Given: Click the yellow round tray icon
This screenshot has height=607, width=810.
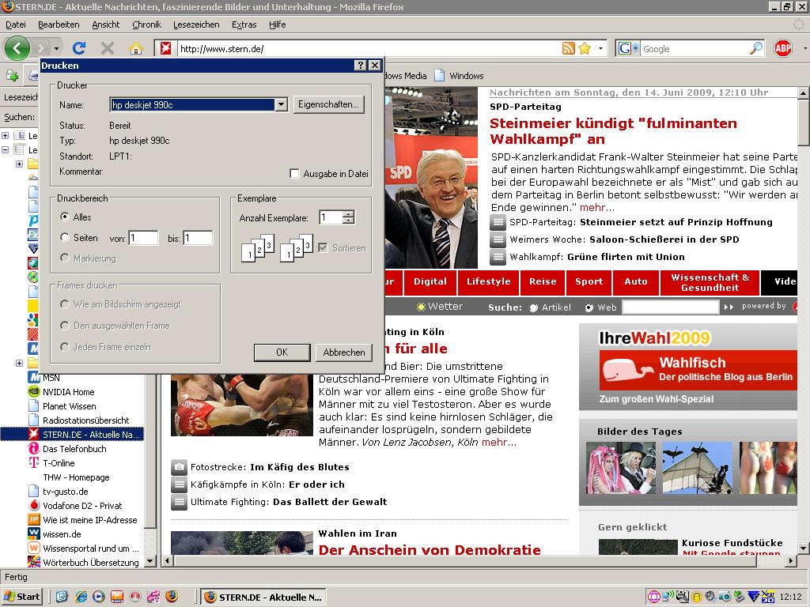Looking at the screenshot, I should pos(696,598).
